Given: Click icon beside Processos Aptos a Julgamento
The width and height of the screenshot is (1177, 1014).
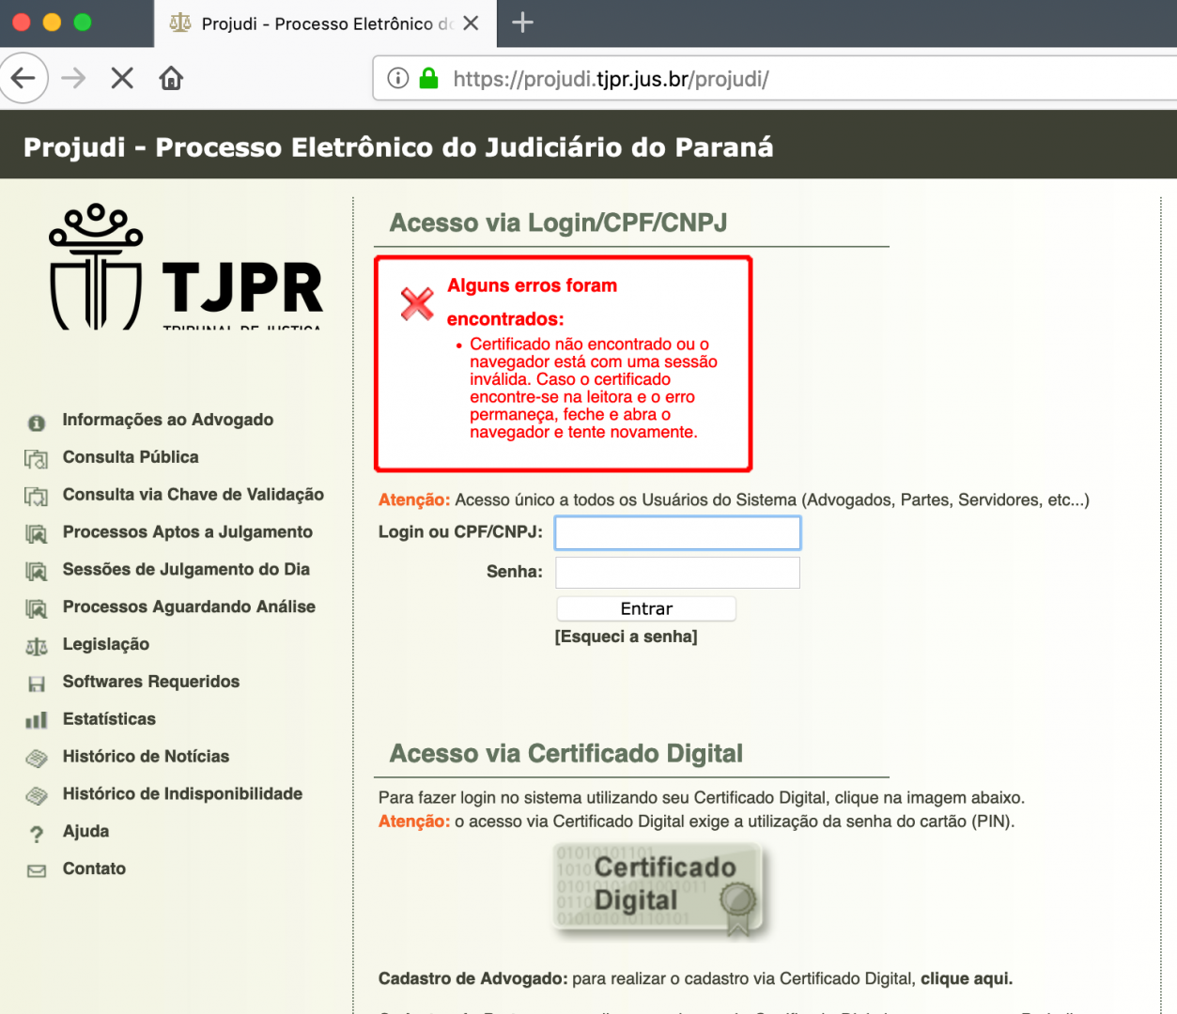Looking at the screenshot, I should [37, 534].
